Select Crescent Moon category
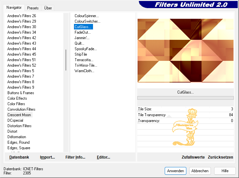Viewport: 239px width, 178px height. click(x=19, y=115)
